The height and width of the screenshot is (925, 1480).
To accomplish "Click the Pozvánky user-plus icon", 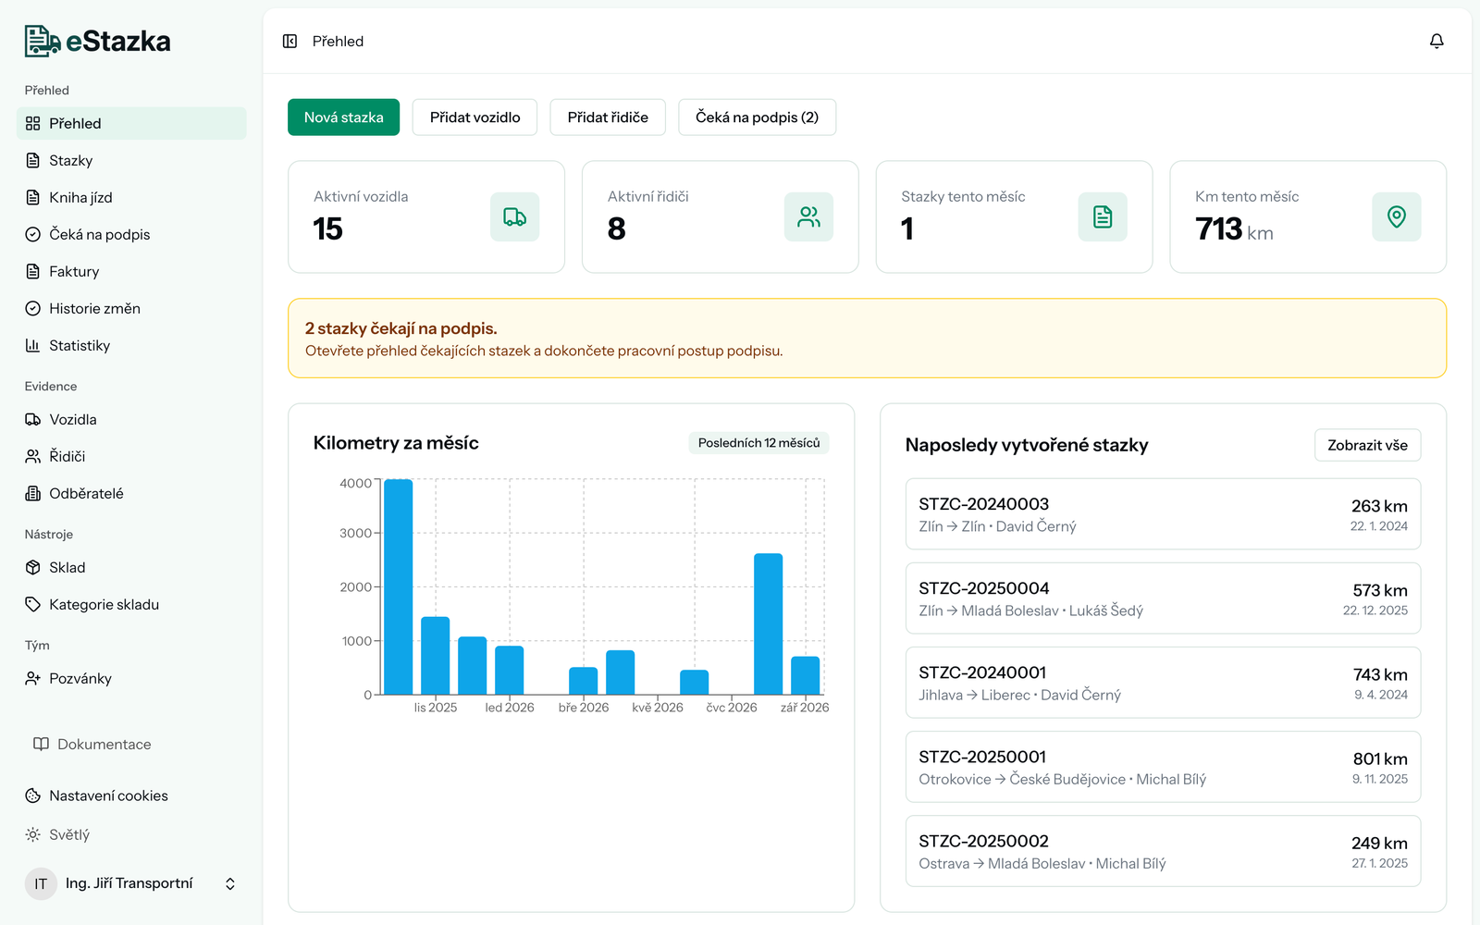I will click(x=32, y=678).
